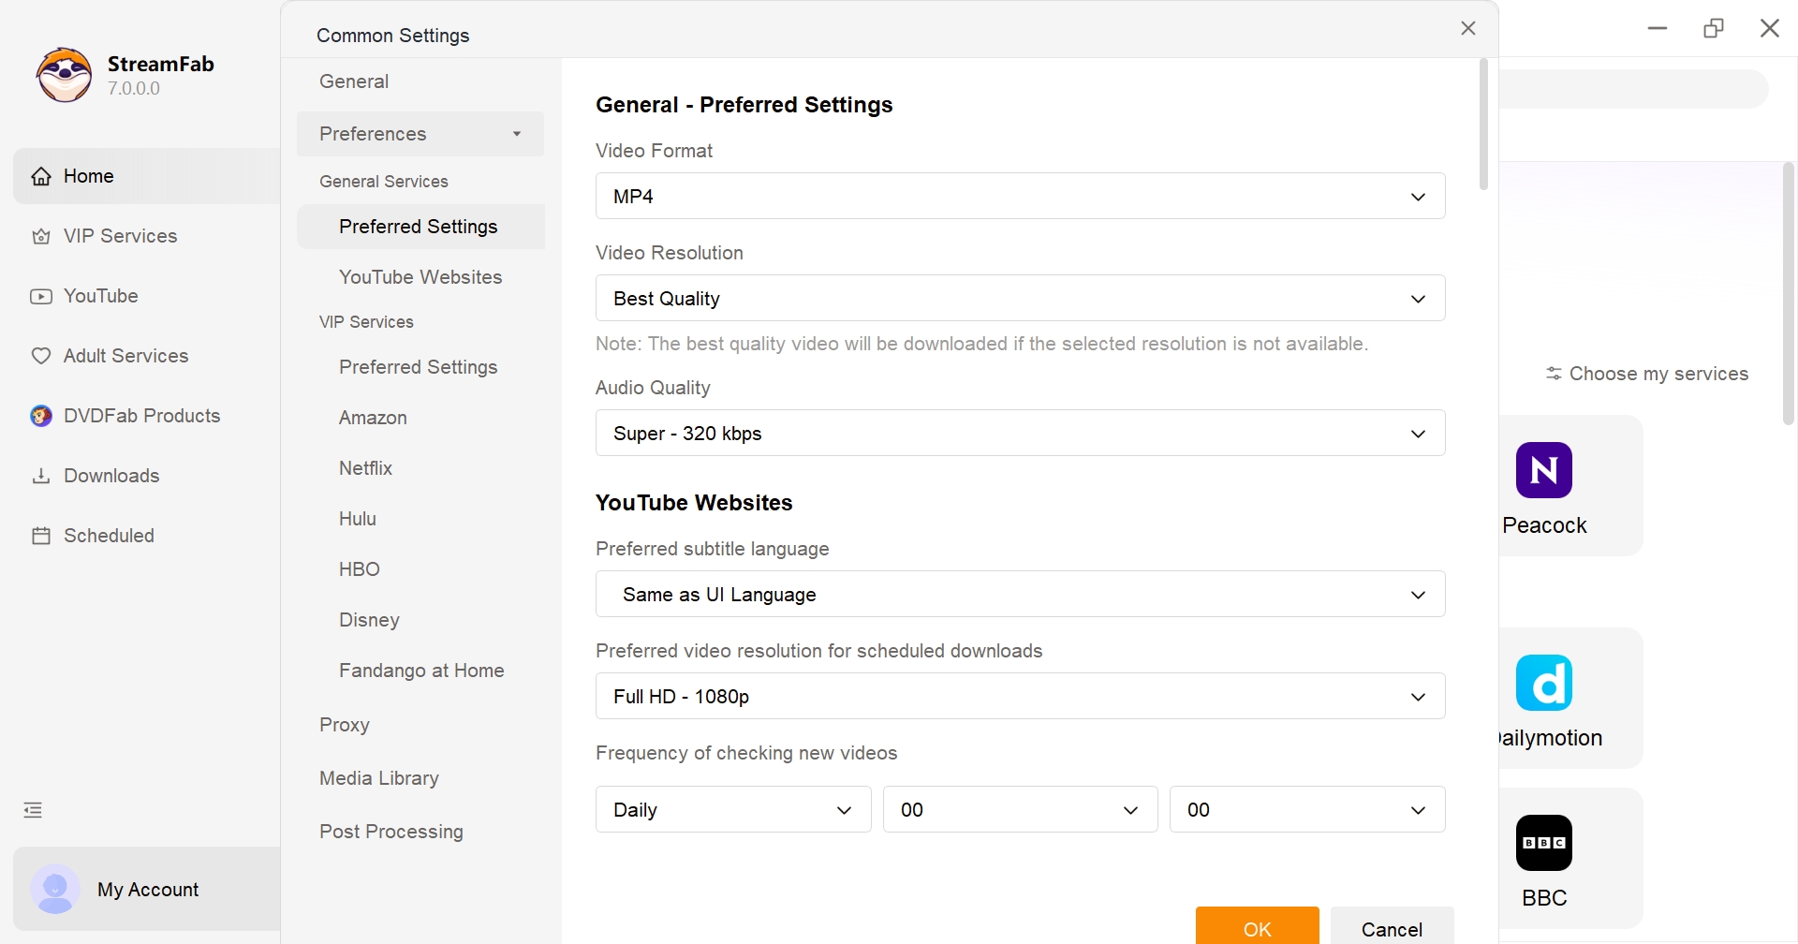This screenshot has height=944, width=1798.
Task: Open My Account profile
Action: click(149, 890)
